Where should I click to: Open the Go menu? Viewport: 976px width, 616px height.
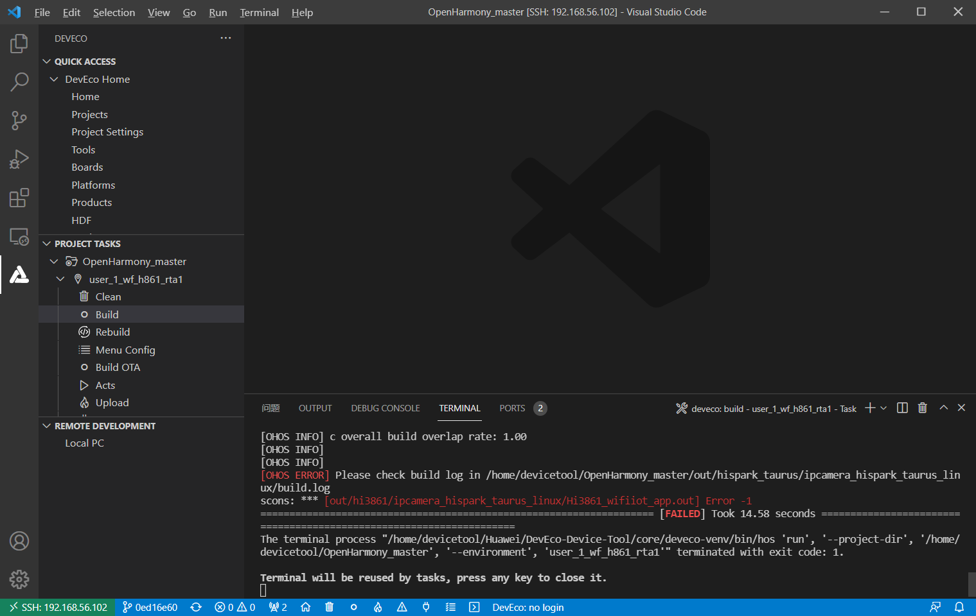coord(190,12)
